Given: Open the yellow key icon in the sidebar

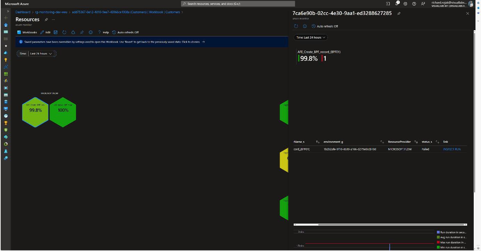Looking at the screenshot, I should pos(6,60).
